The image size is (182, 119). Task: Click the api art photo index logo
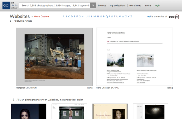(x=10, y=5)
